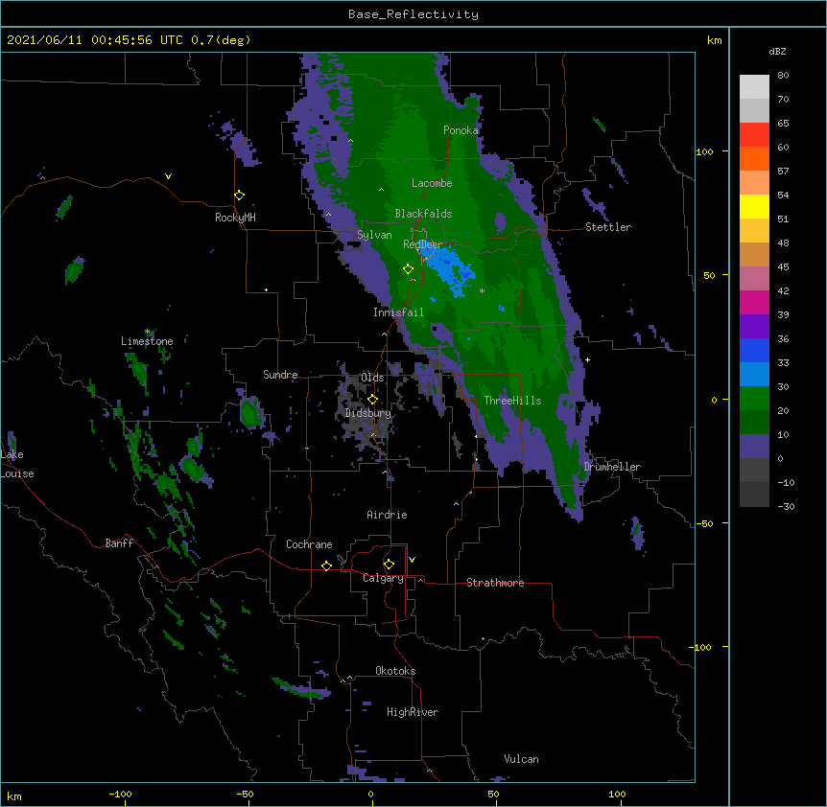
Task: Select the Lake Louise label
Action: click(15, 464)
